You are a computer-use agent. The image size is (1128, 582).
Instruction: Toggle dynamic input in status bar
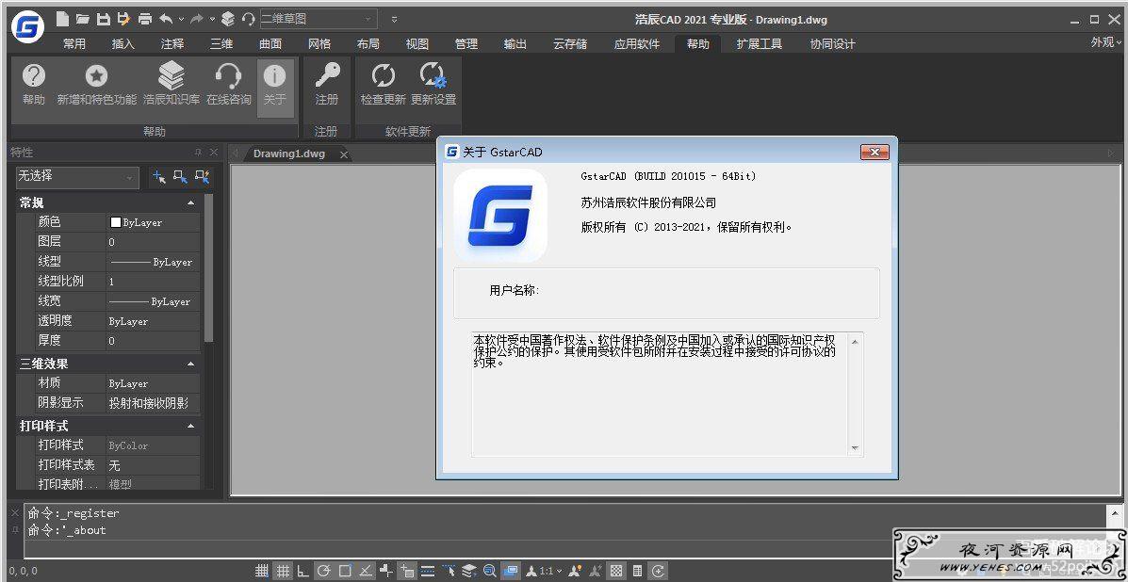click(407, 572)
